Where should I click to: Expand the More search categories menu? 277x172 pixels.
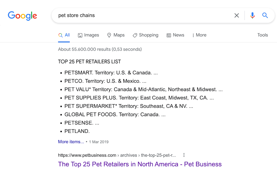point(199,35)
